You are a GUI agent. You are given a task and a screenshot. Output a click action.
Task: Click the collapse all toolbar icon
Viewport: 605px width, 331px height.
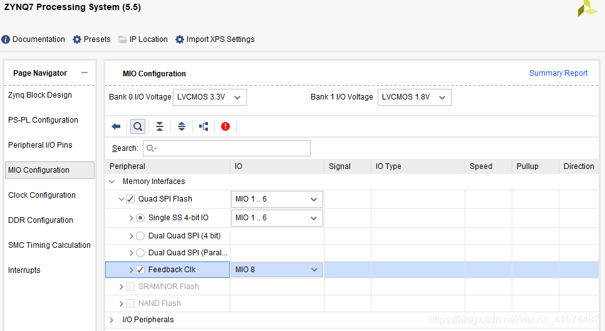[x=159, y=126]
